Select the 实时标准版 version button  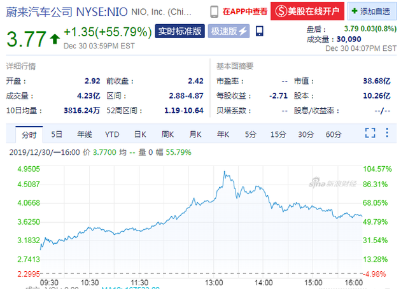(x=179, y=31)
